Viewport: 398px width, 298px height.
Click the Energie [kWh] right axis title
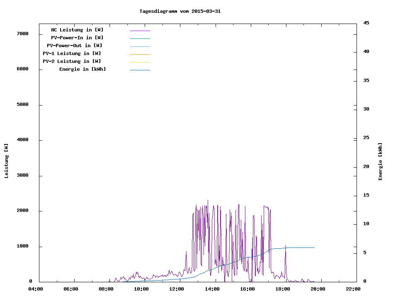click(381, 161)
